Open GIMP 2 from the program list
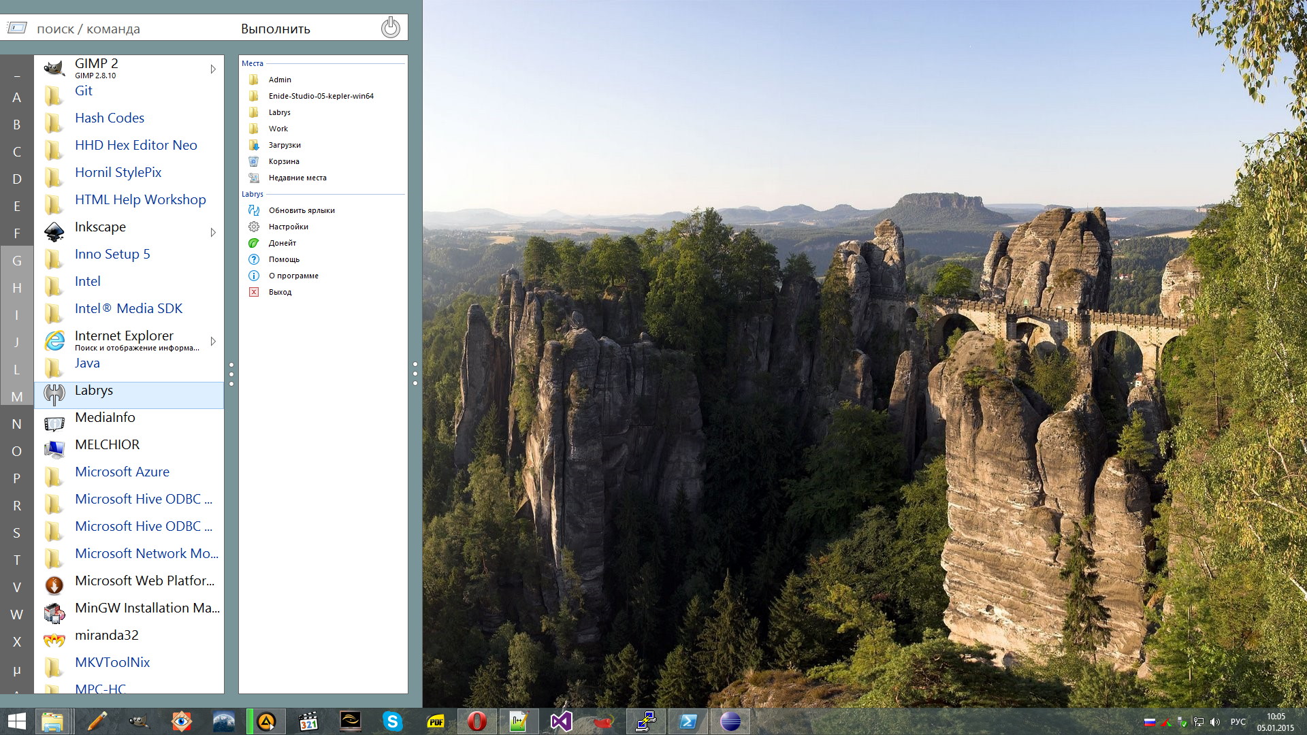 pyautogui.click(x=97, y=68)
